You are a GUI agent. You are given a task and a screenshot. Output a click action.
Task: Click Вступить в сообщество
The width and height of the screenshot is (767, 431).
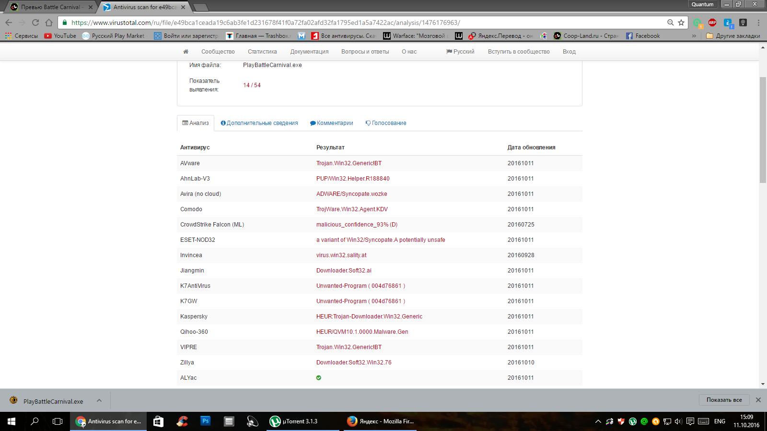[519, 52]
